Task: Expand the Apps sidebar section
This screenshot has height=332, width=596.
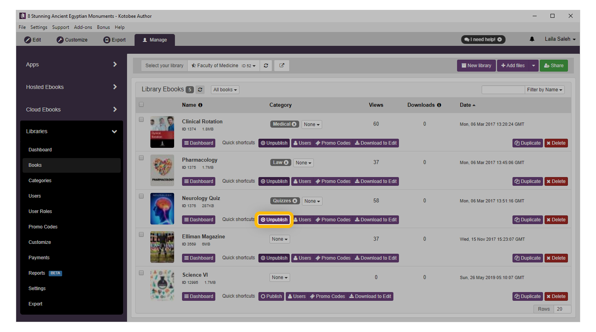Action: click(71, 64)
